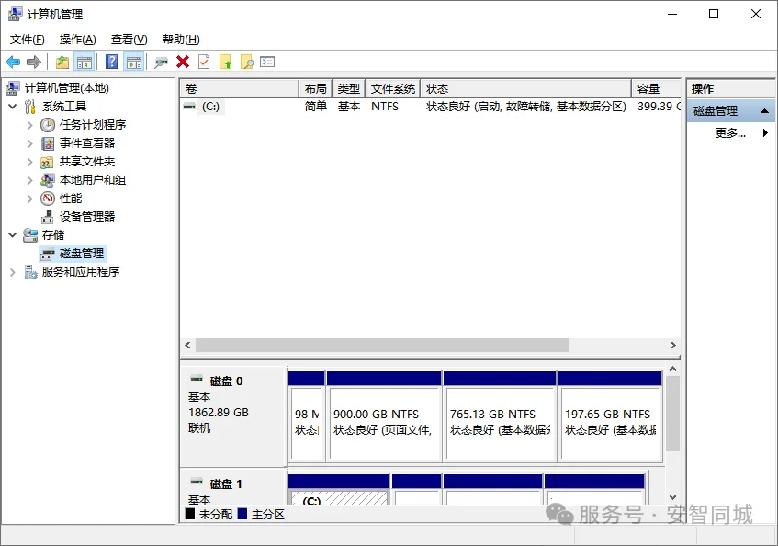This screenshot has width=778, height=546.
Task: Select the Event Viewer icon
Action: click(x=48, y=143)
